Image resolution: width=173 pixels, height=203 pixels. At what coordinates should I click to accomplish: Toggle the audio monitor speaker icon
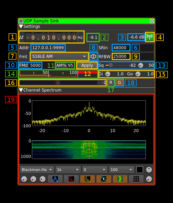coord(93,56)
